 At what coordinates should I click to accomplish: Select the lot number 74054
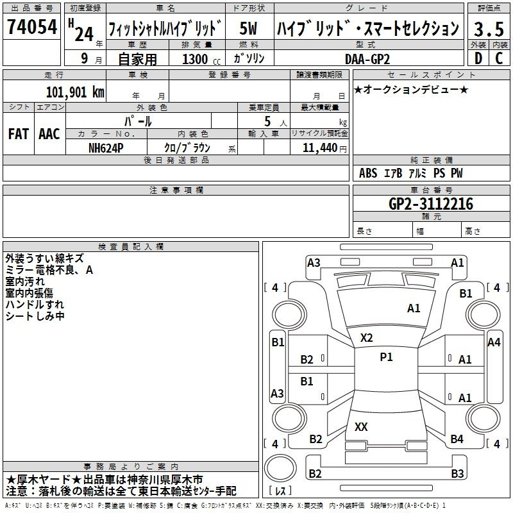(x=32, y=28)
